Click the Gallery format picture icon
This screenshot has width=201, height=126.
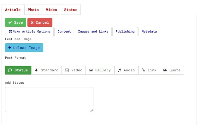click(91, 70)
